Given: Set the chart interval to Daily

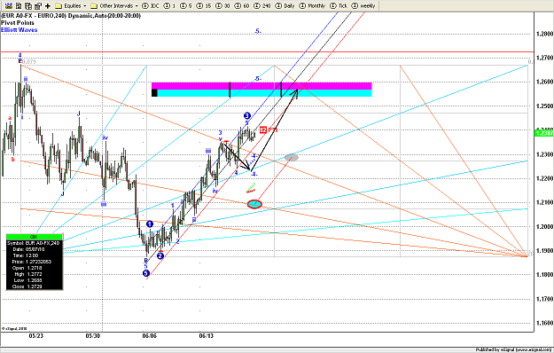Looking at the screenshot, I should click(285, 5).
